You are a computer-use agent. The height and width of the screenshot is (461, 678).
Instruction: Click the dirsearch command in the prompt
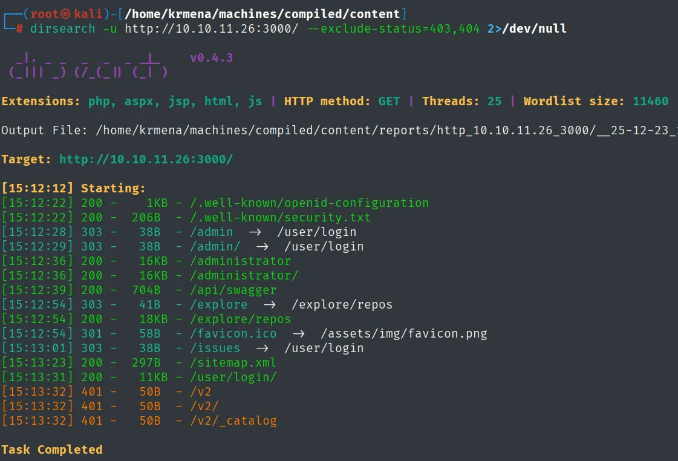tap(62, 28)
